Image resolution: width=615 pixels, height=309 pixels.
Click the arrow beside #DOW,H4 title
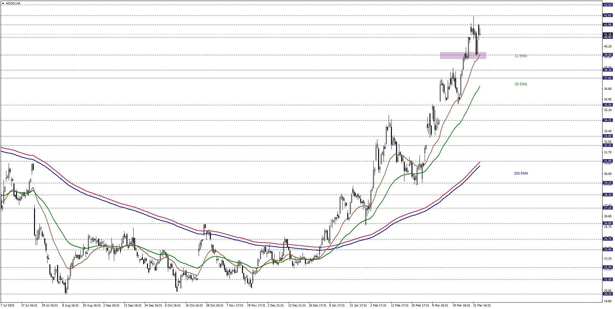3,4
